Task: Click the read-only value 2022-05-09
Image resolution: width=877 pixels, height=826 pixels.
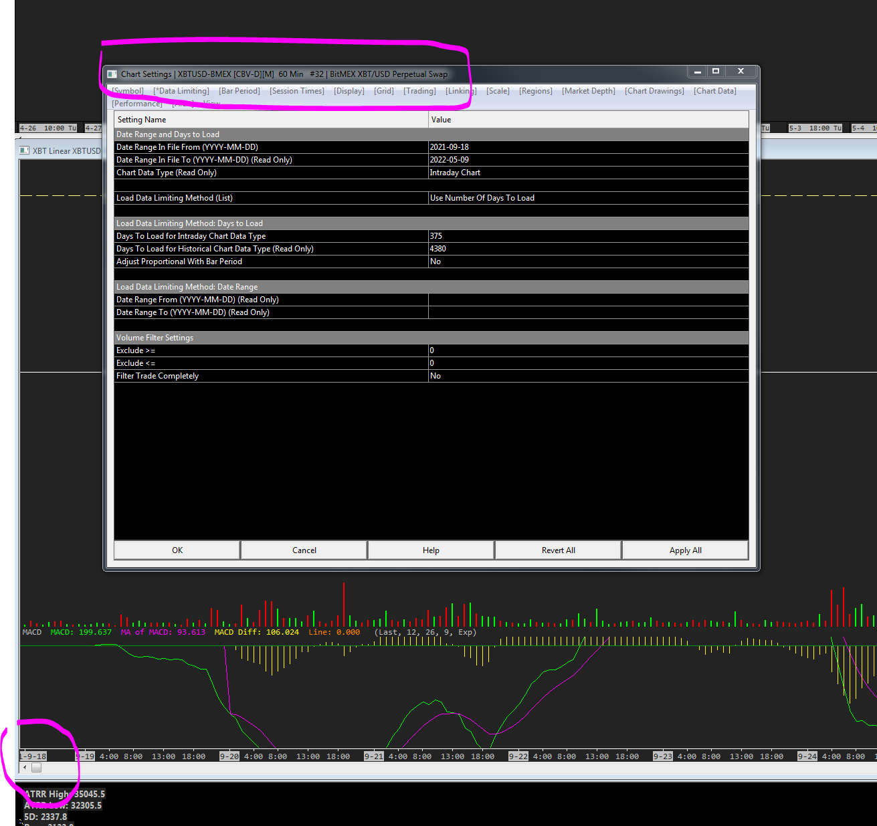Action: coord(588,160)
